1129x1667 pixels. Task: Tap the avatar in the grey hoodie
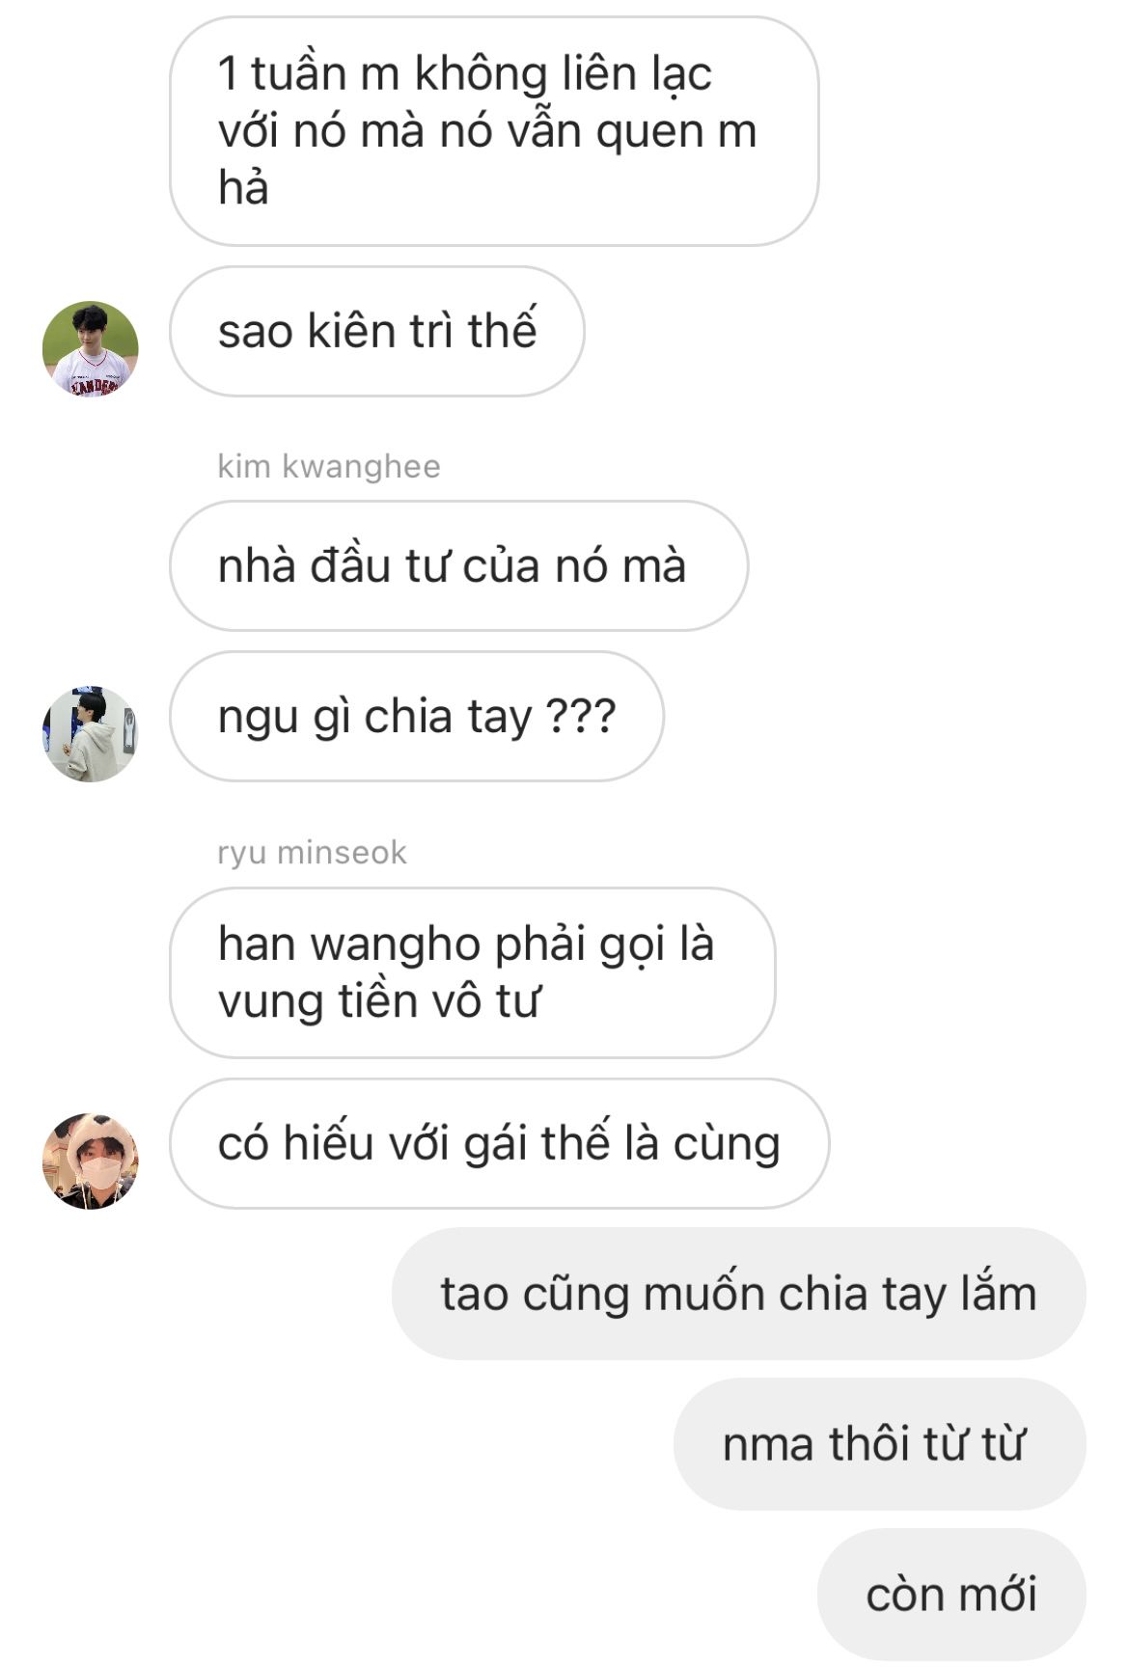click(91, 734)
